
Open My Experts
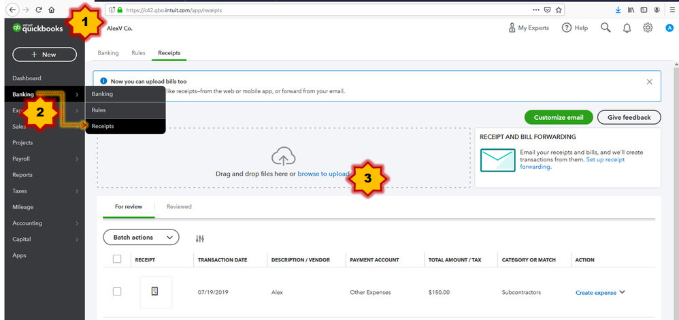point(529,28)
